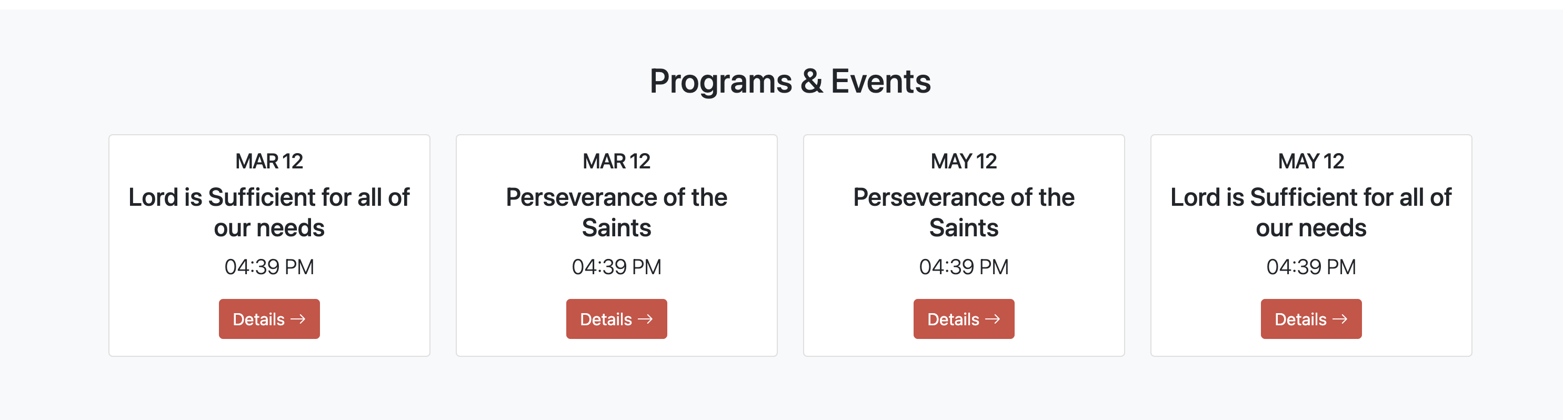The height and width of the screenshot is (420, 1563).
Task: Click the arrow icon on the MAR 12 Perseverance card
Action: pos(645,318)
